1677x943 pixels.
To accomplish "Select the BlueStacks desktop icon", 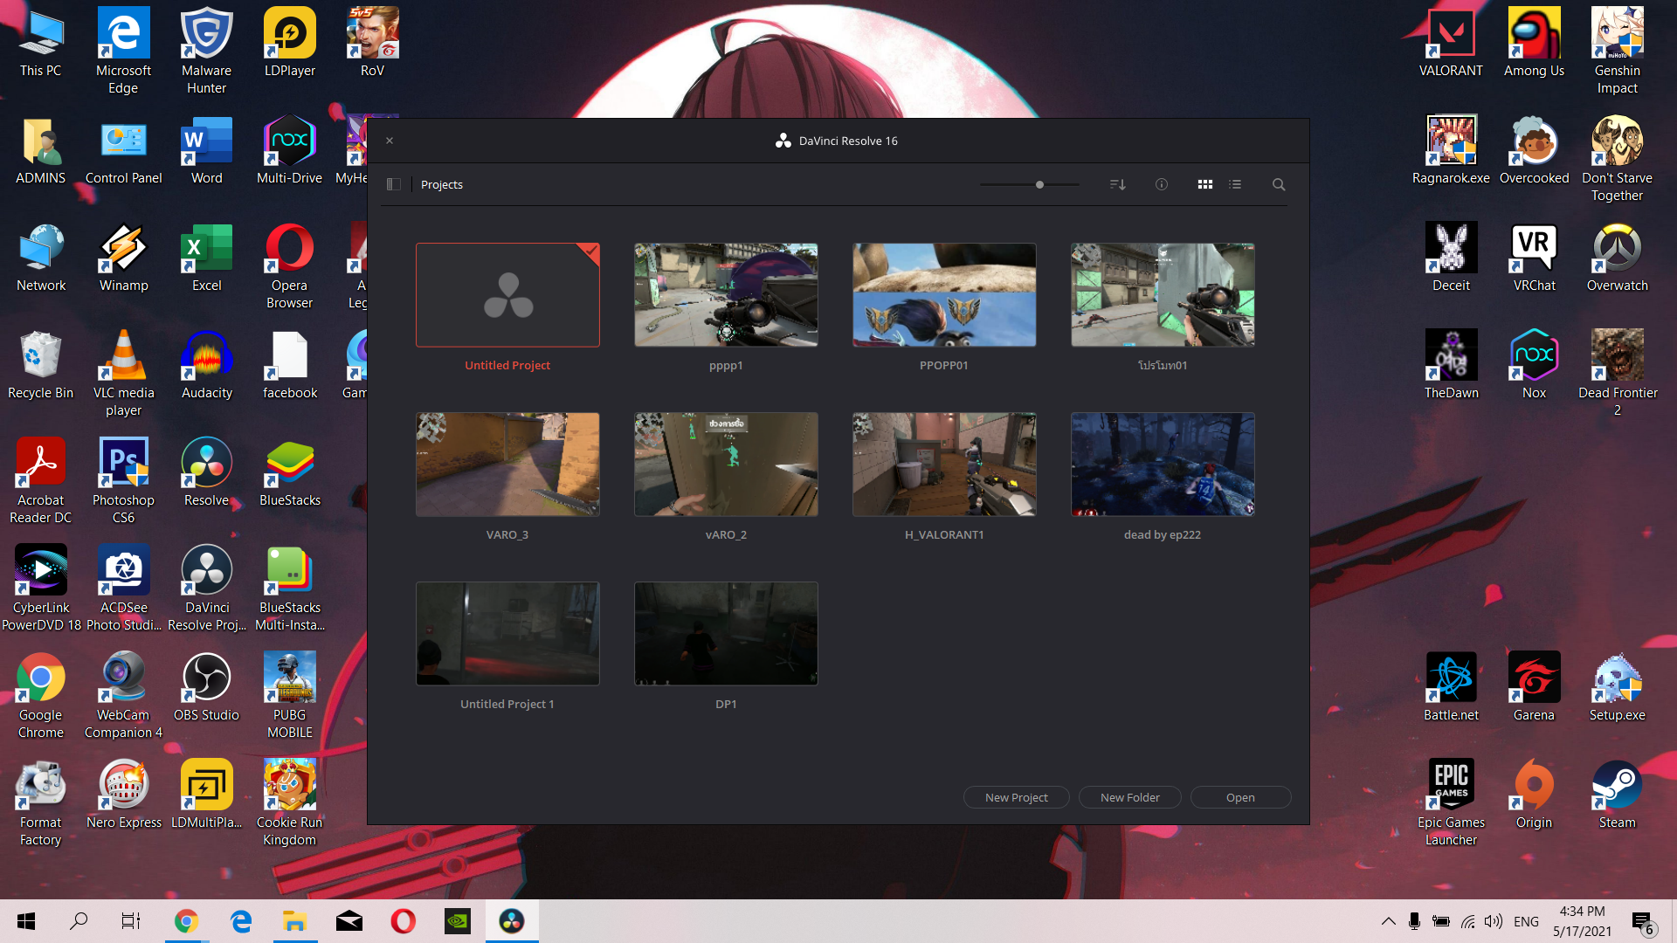I will [x=290, y=472].
